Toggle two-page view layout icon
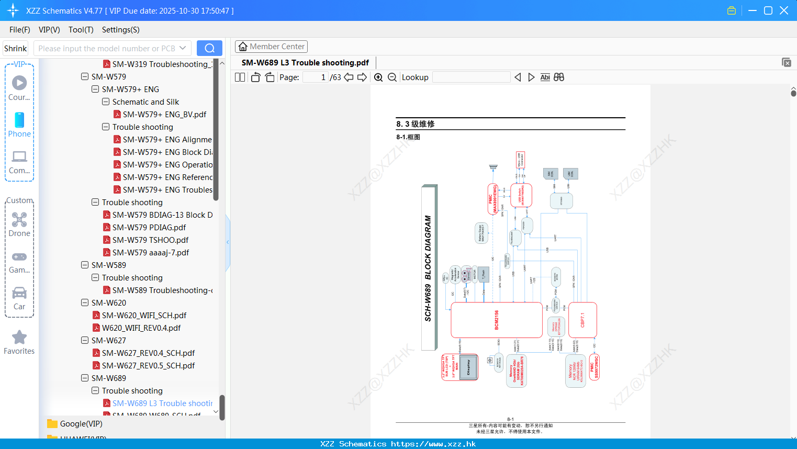Screen dimensions: 797x449 (x=240, y=77)
